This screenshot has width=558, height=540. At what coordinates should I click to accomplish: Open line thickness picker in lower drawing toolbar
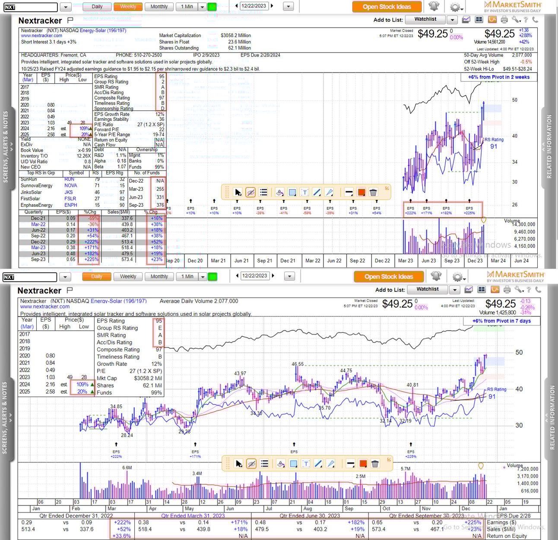pyautogui.click(x=351, y=464)
